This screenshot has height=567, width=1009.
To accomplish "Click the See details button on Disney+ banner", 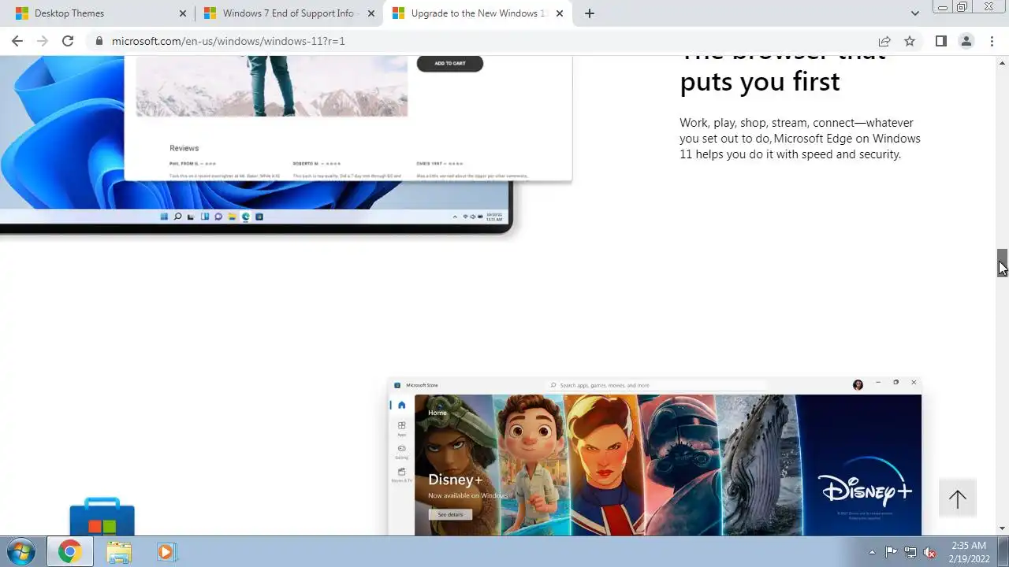I will click(x=450, y=514).
